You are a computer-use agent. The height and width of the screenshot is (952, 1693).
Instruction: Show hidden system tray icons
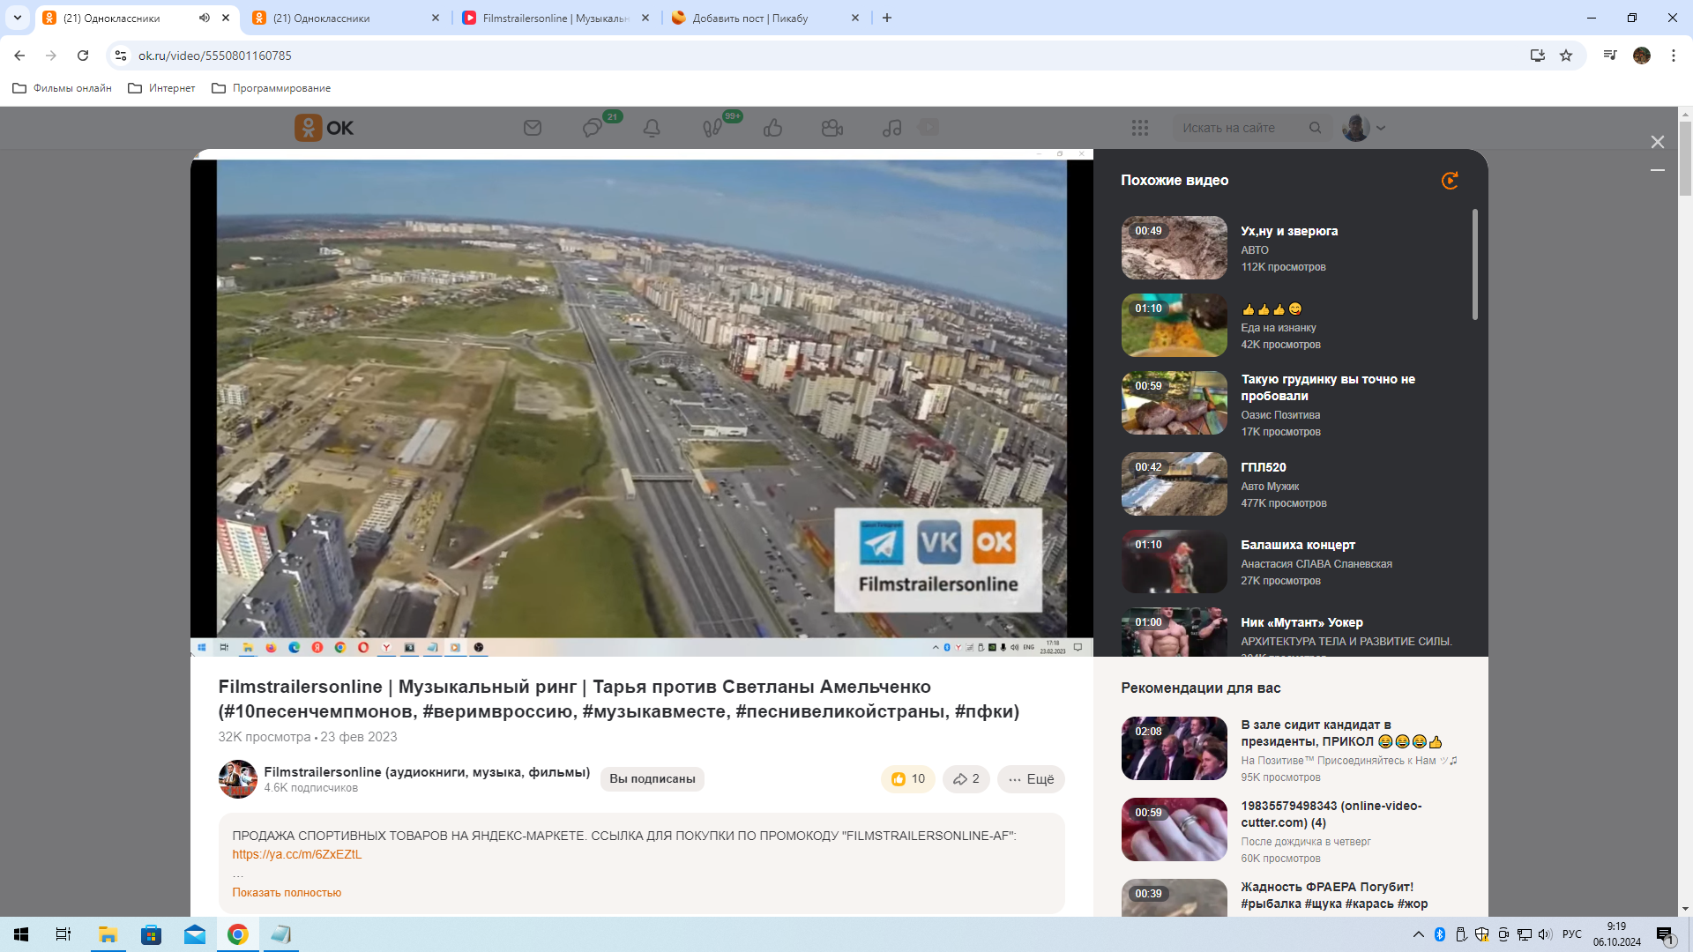(1419, 934)
